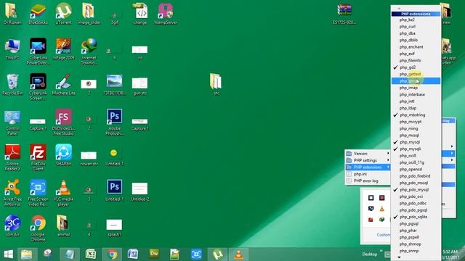Choose php_snmp in extensions list
The width and height of the screenshot is (465, 261).
[x=416, y=251]
